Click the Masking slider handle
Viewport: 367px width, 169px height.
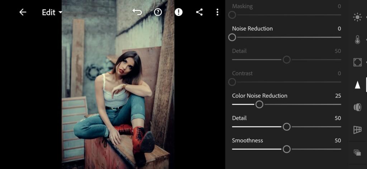232,15
